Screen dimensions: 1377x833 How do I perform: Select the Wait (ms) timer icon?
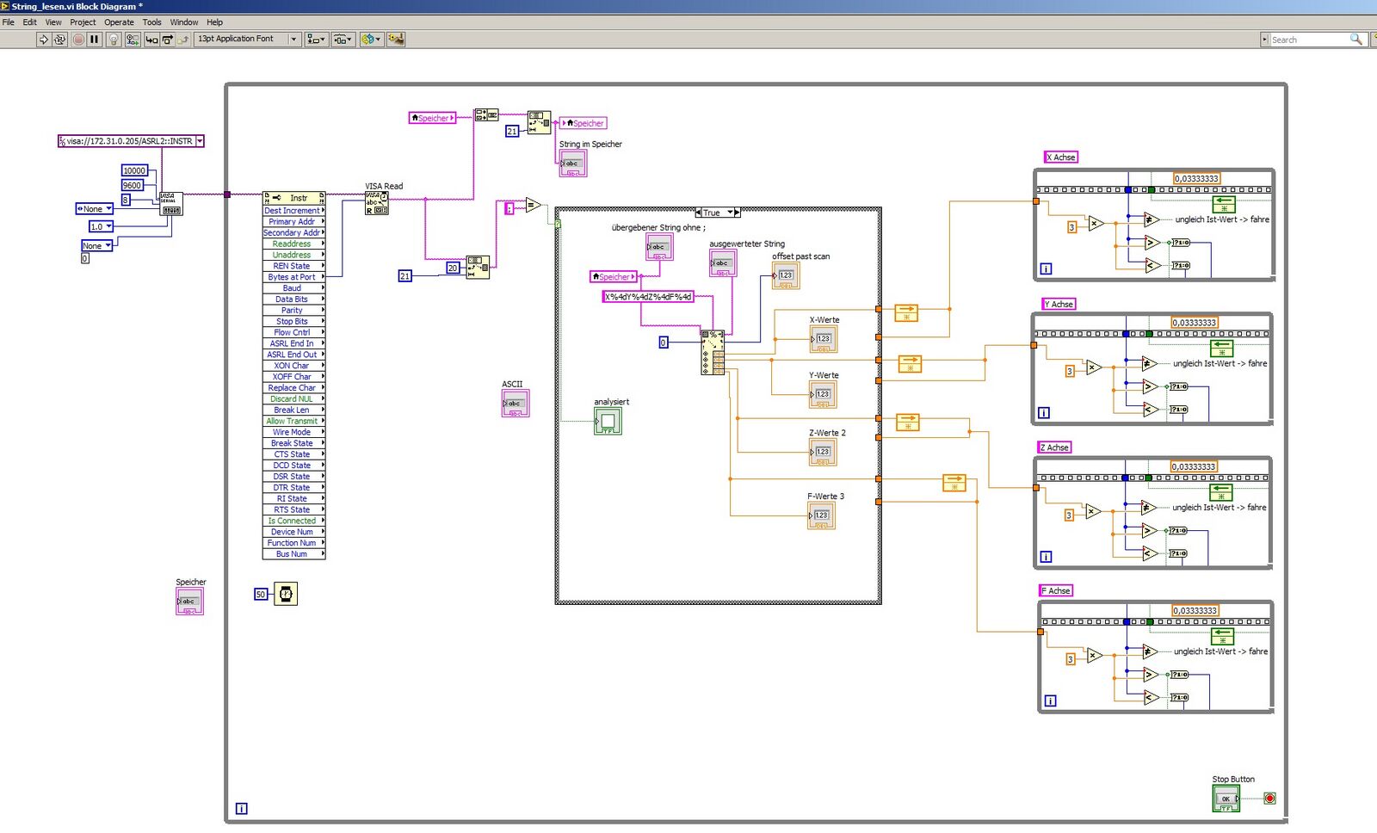(286, 594)
